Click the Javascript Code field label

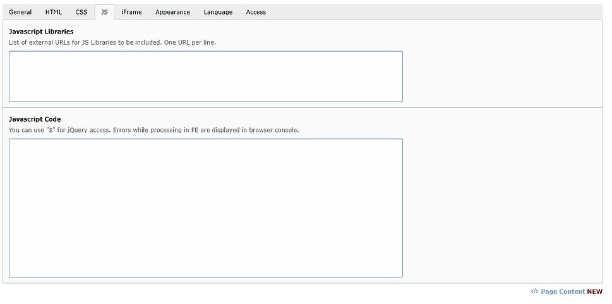pos(35,119)
